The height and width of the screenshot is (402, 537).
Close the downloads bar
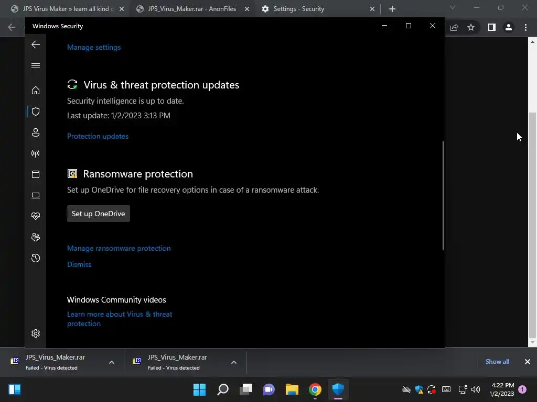[x=528, y=362]
